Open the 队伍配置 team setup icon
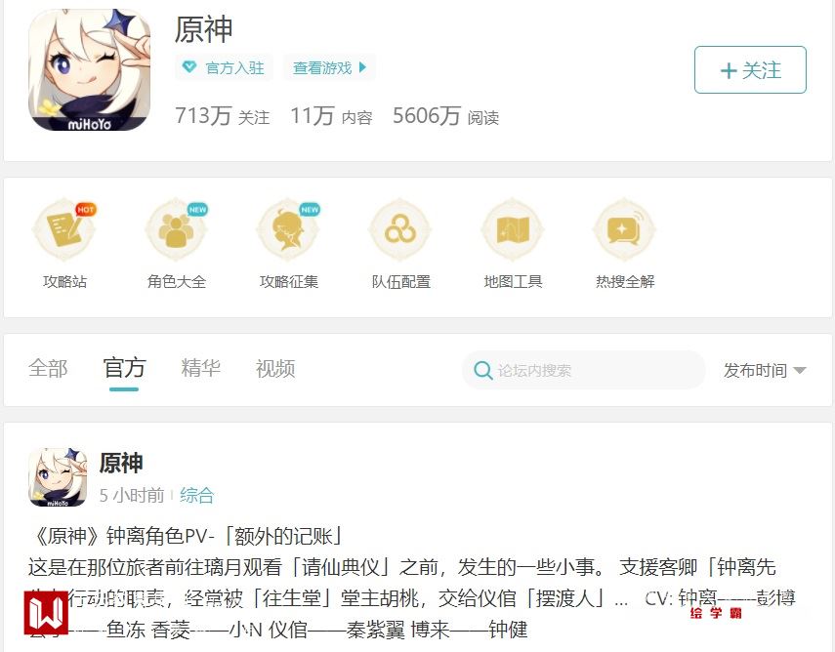Screen dimensions: 835x652 click(400, 230)
